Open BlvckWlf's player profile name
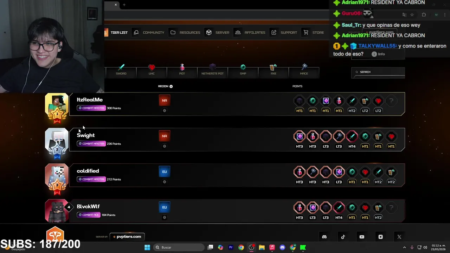The height and width of the screenshot is (253, 450). click(88, 207)
